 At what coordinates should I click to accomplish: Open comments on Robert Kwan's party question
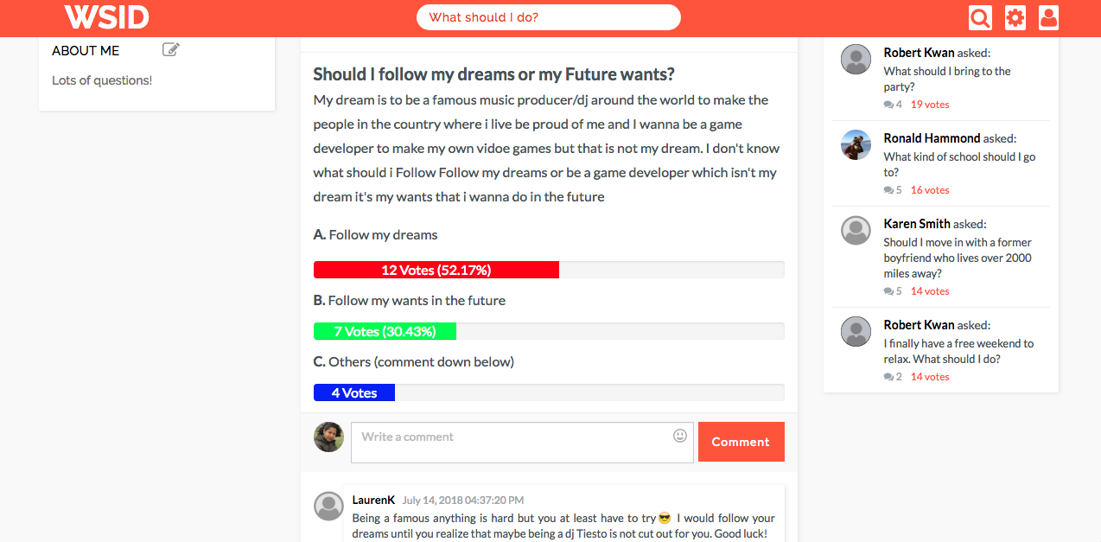(890, 104)
